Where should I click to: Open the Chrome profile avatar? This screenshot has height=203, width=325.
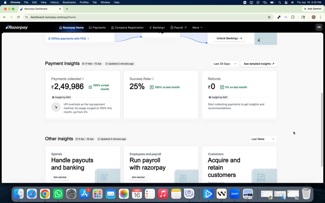(313, 17)
